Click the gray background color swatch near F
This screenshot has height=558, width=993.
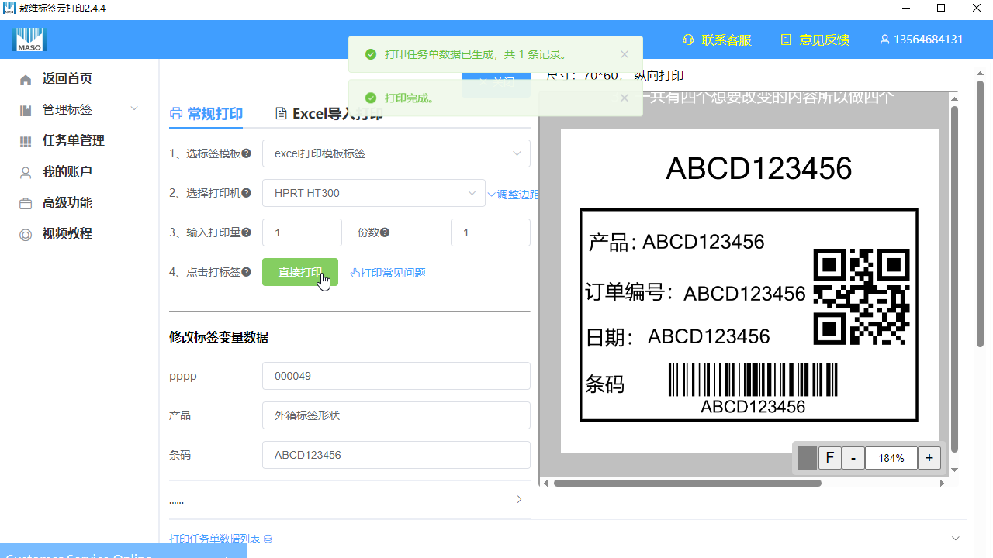point(806,457)
